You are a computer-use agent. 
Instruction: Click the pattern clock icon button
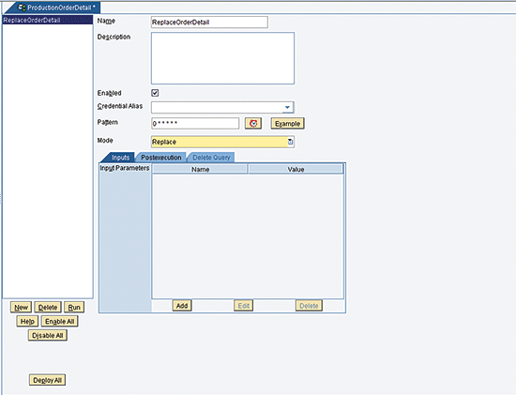(x=253, y=124)
